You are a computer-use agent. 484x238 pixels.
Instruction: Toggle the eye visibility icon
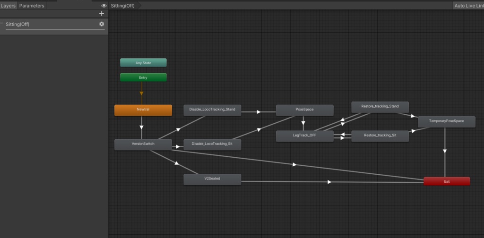pyautogui.click(x=104, y=6)
